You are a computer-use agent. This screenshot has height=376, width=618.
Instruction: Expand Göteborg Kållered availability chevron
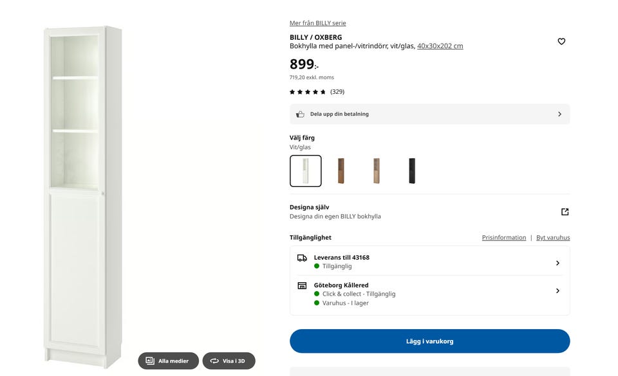coord(557,291)
